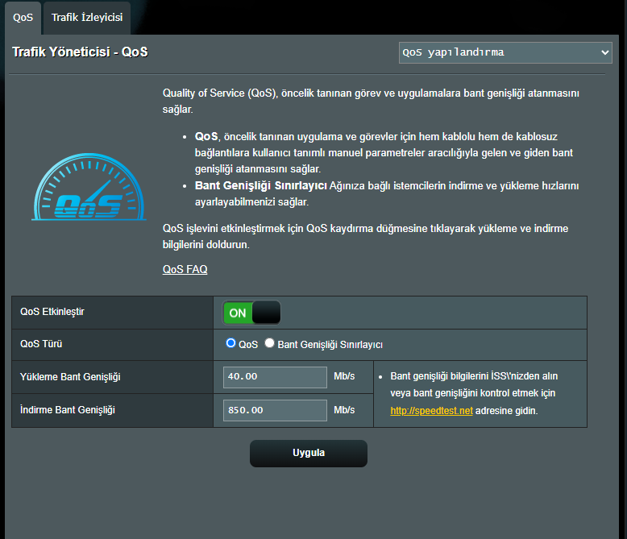Click the dark slider knob of the ON switch

point(266,313)
